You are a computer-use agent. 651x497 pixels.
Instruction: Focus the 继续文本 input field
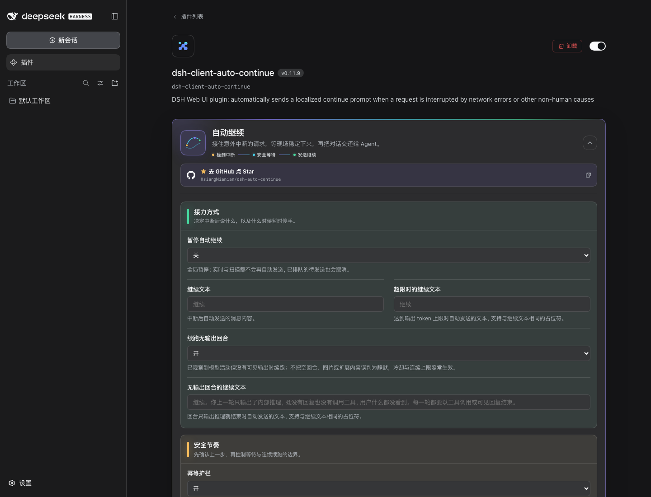285,304
